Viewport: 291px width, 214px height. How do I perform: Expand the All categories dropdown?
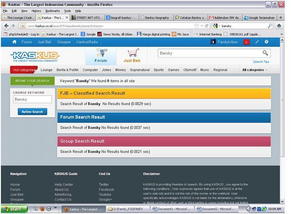click(x=255, y=70)
